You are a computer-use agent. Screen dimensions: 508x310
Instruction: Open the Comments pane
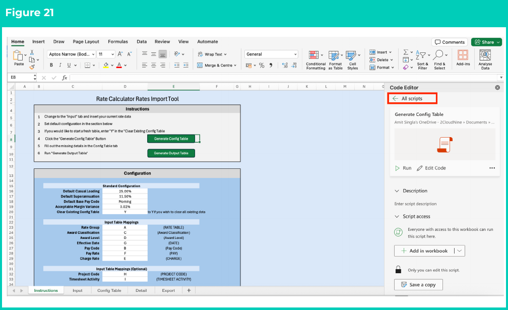[450, 42]
